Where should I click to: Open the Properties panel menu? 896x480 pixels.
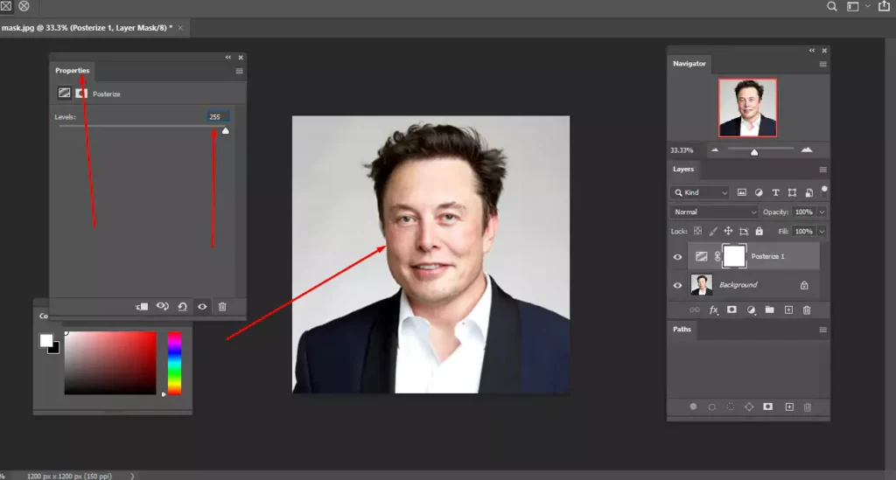pos(240,71)
